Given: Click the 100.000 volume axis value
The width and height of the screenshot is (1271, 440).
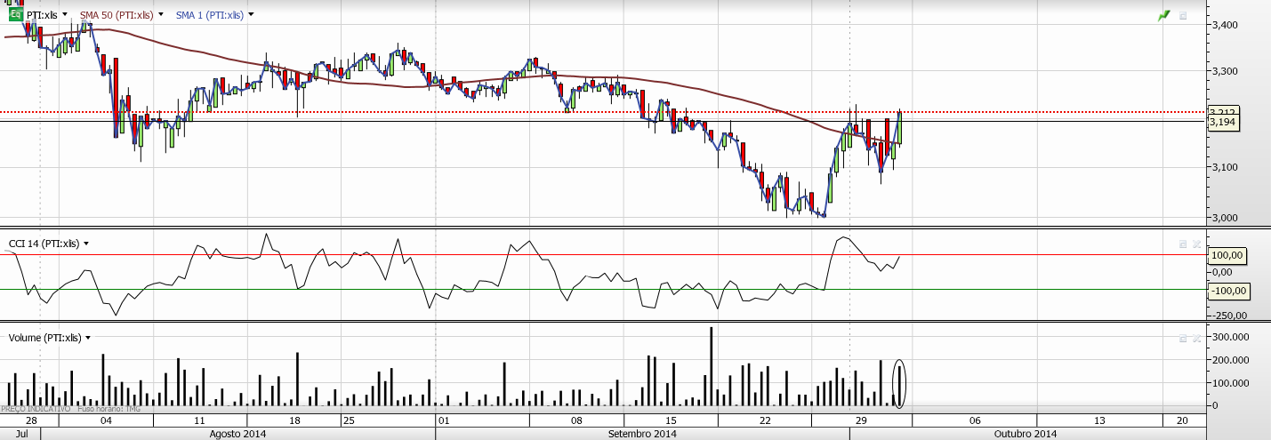Looking at the screenshot, I should click(1229, 383).
